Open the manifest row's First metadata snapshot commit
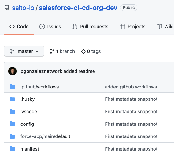Viewport: 174px width, 157px height. click(x=131, y=149)
